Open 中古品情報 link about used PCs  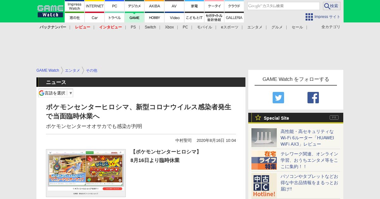coord(309,183)
